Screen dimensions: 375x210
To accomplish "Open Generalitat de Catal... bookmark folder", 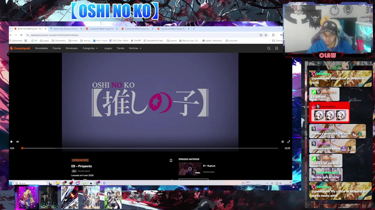I will [154, 41].
